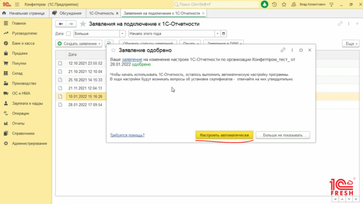Select row 21.11.2021 12:04:13

(x=85, y=88)
